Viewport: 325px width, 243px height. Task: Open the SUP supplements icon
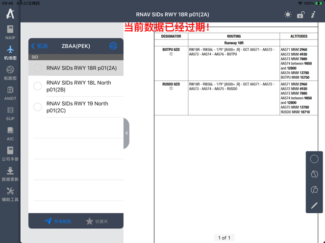pyautogui.click(x=10, y=113)
